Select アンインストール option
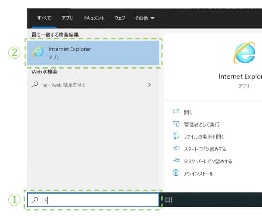This screenshot has width=262, height=216. [199, 174]
